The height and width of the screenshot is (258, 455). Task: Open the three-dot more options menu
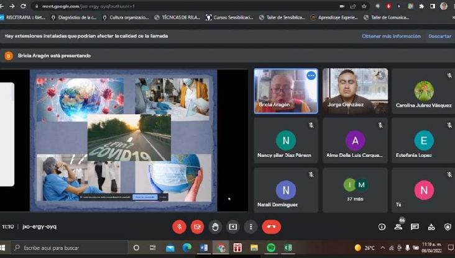(250, 227)
